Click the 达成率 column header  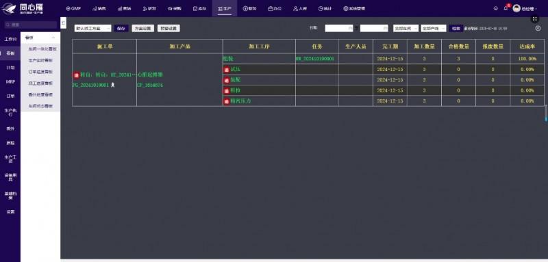tap(527, 46)
